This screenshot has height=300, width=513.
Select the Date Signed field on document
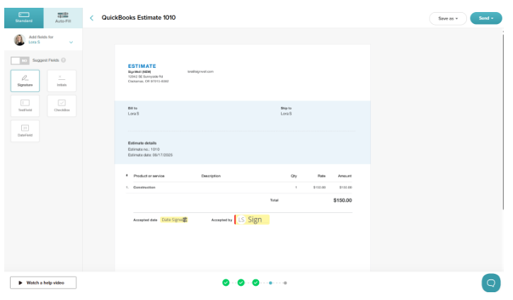tap(174, 220)
